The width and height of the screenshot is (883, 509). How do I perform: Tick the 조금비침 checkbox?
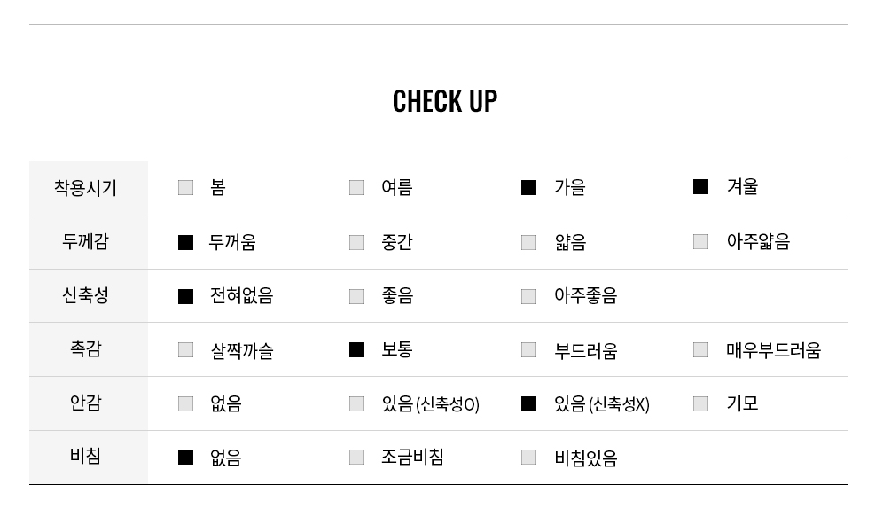coord(357,457)
